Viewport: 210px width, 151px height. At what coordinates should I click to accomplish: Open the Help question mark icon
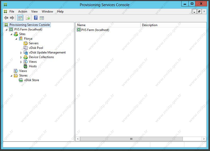pyautogui.click(x=36, y=18)
